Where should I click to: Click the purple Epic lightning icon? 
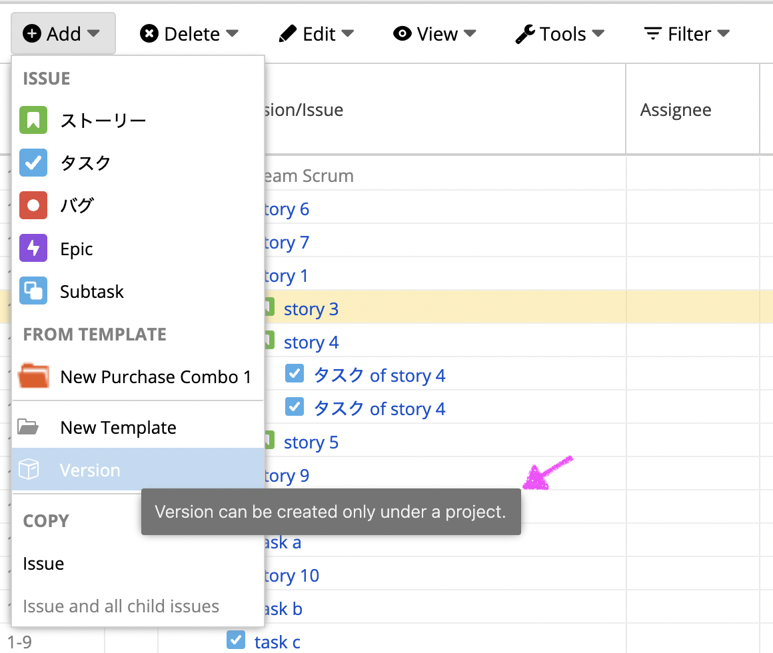point(33,249)
